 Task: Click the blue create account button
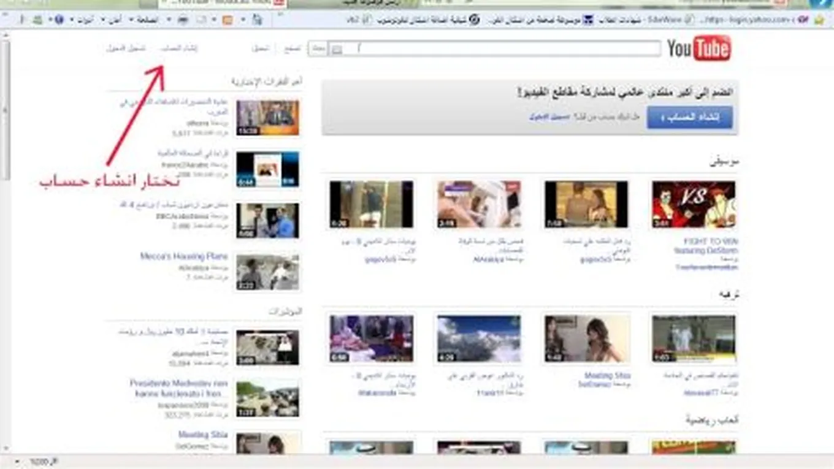(x=689, y=117)
